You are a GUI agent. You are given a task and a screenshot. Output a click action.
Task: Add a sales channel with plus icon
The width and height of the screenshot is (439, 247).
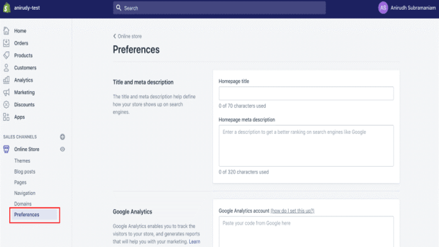pyautogui.click(x=62, y=137)
